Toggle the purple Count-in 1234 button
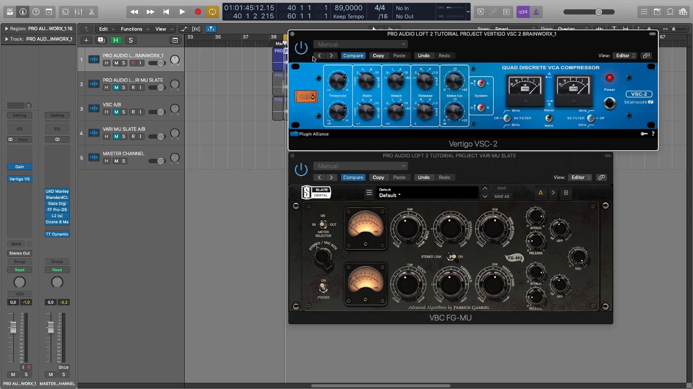This screenshot has height=389, width=693. coord(523,12)
